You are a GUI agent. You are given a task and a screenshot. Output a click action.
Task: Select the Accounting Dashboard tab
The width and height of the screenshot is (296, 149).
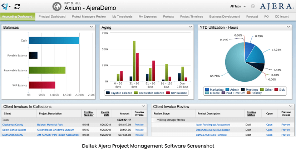point(18,16)
